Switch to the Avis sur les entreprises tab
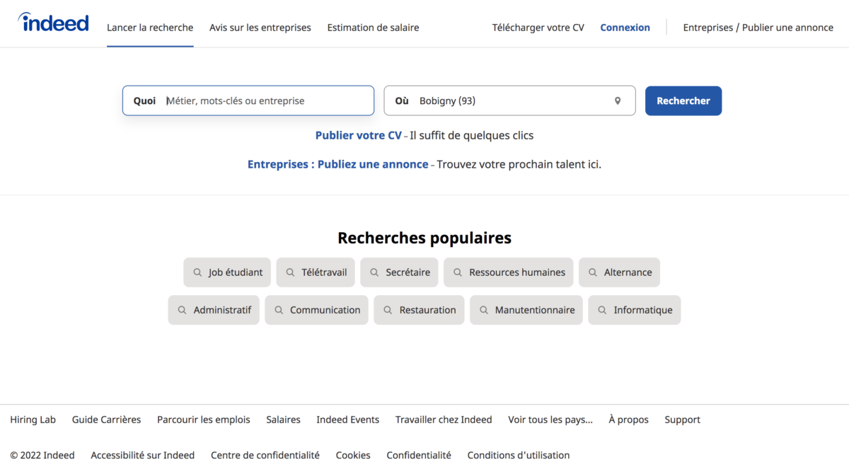849x462 pixels. click(x=260, y=28)
